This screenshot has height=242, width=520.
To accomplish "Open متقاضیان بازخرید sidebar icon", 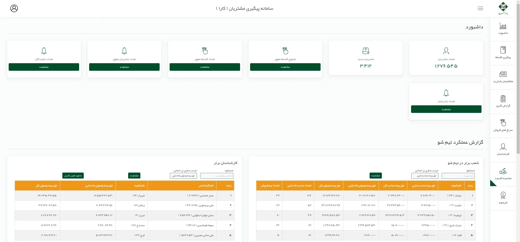I will point(503,77).
